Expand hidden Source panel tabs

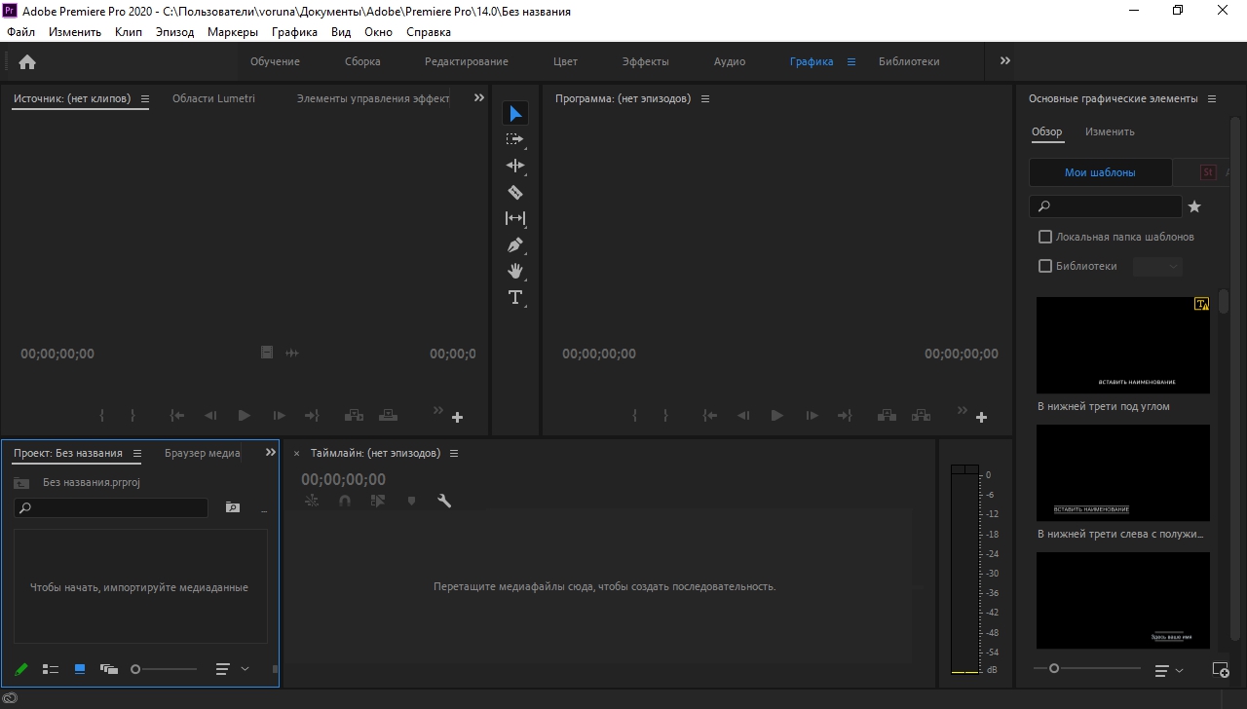click(478, 98)
